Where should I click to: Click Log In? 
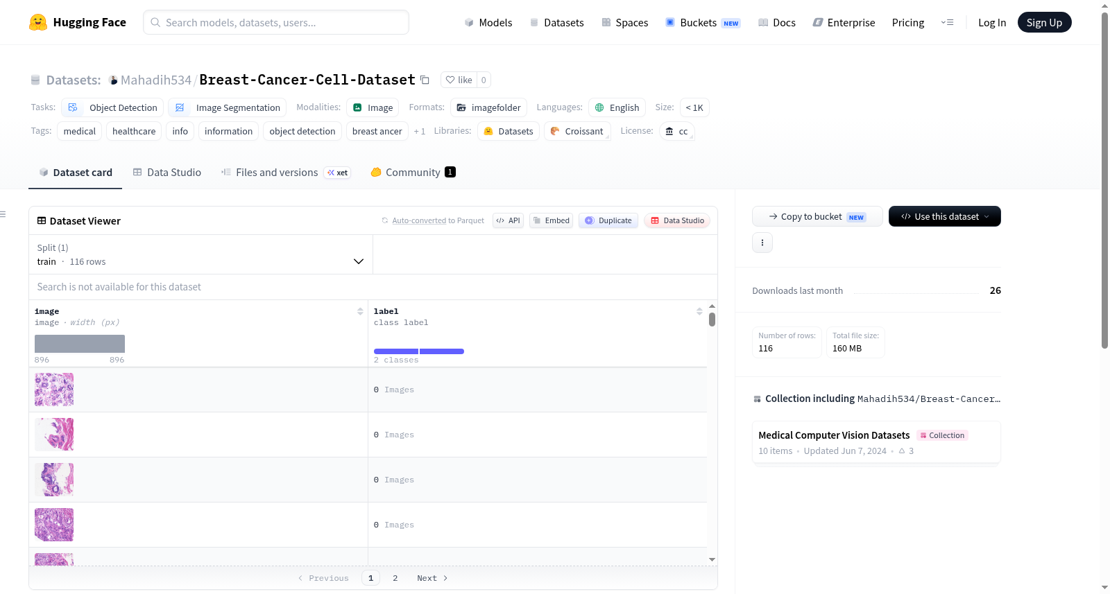992,22
